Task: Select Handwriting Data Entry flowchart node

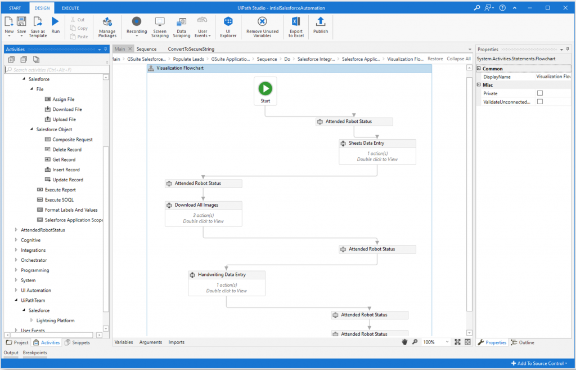Action: 227,283
